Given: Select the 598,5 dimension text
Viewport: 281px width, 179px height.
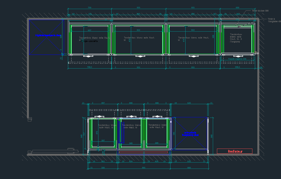Looking at the screenshot, I should click(x=237, y=67).
